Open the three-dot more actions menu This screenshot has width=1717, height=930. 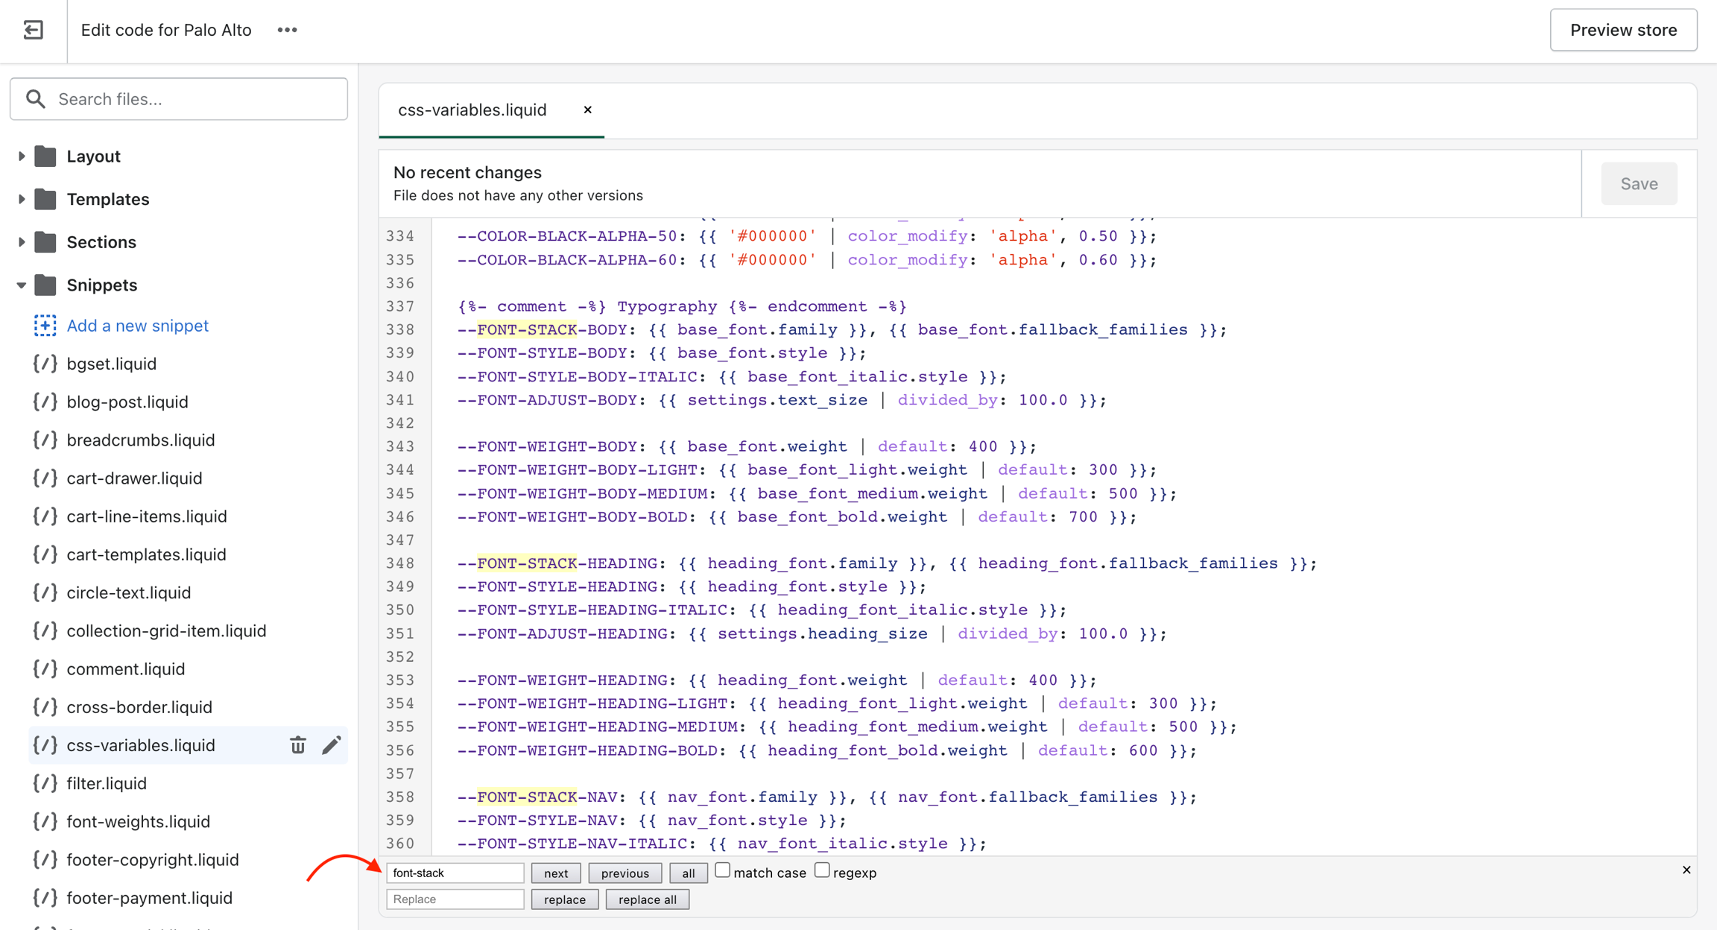[287, 30]
